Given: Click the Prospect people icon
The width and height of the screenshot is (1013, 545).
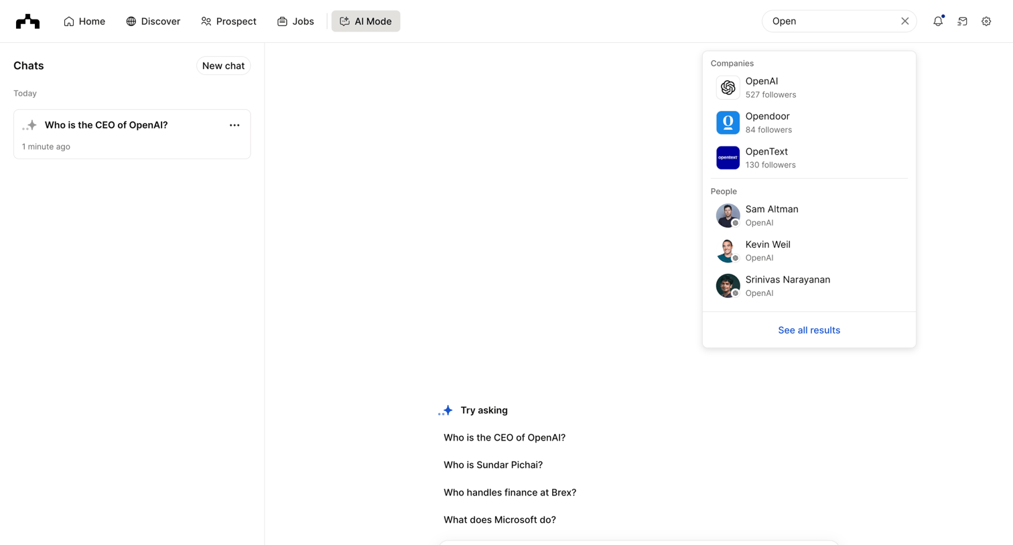Looking at the screenshot, I should click(206, 21).
